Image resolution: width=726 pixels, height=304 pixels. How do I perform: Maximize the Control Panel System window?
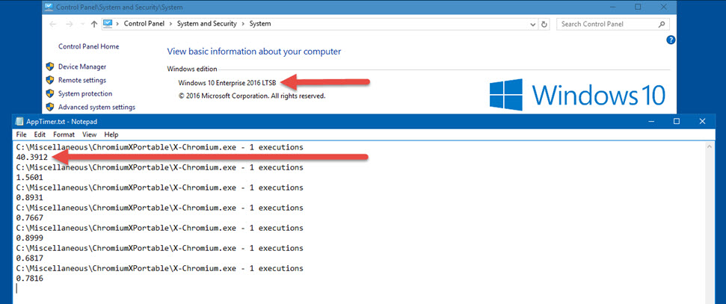(638, 7)
